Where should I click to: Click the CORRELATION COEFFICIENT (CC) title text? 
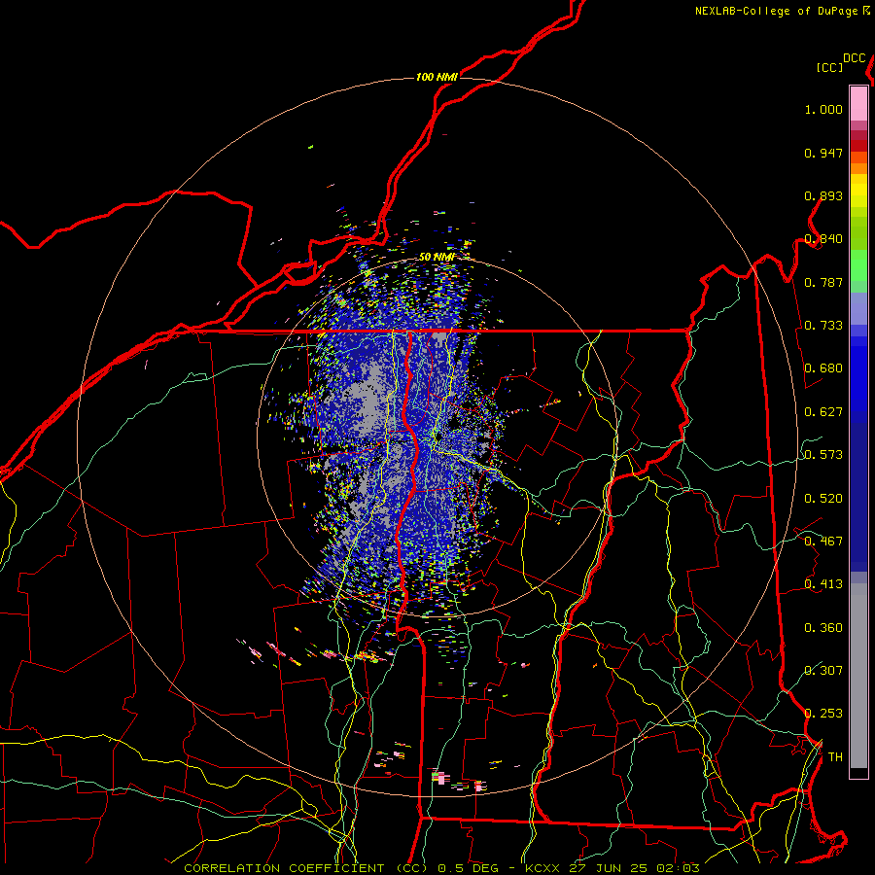point(307,868)
